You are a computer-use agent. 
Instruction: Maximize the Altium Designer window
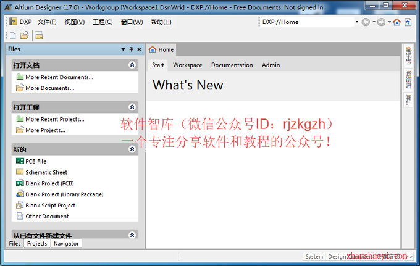[385, 5]
